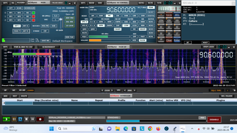Toggle the red RX 2 status indicator
The width and height of the screenshot is (237, 133).
pos(34,20)
